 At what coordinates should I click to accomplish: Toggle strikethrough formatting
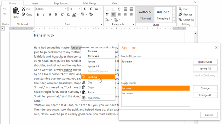tap(56, 15)
